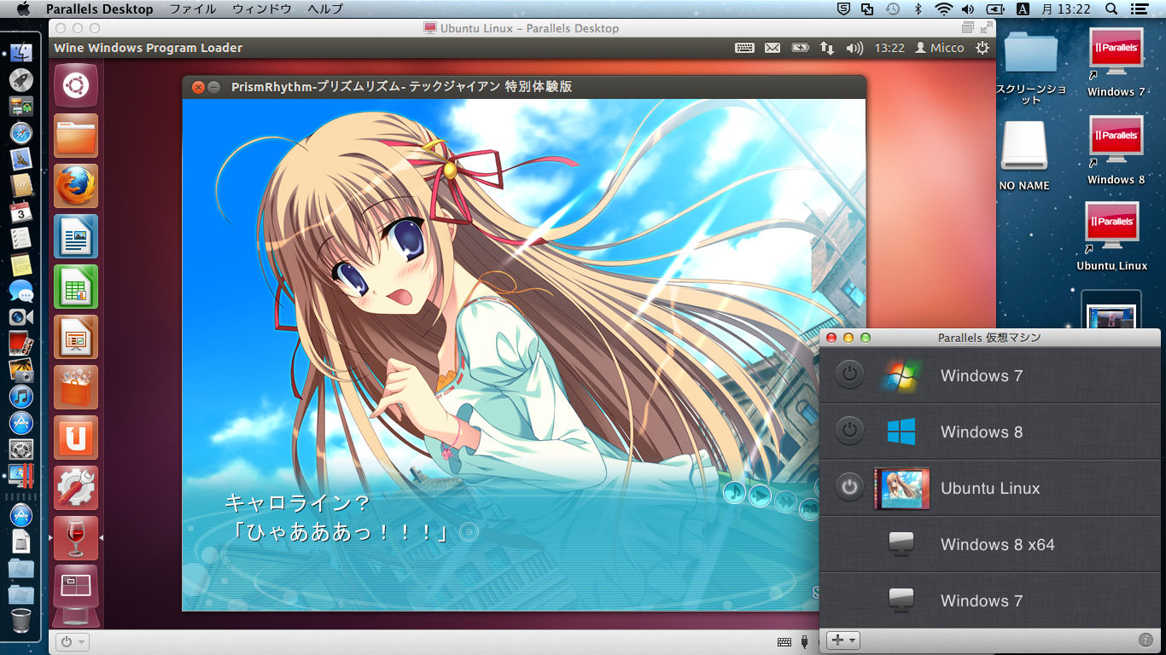Open the ファイル menu
Viewport: 1166px width, 655px height.
[192, 9]
